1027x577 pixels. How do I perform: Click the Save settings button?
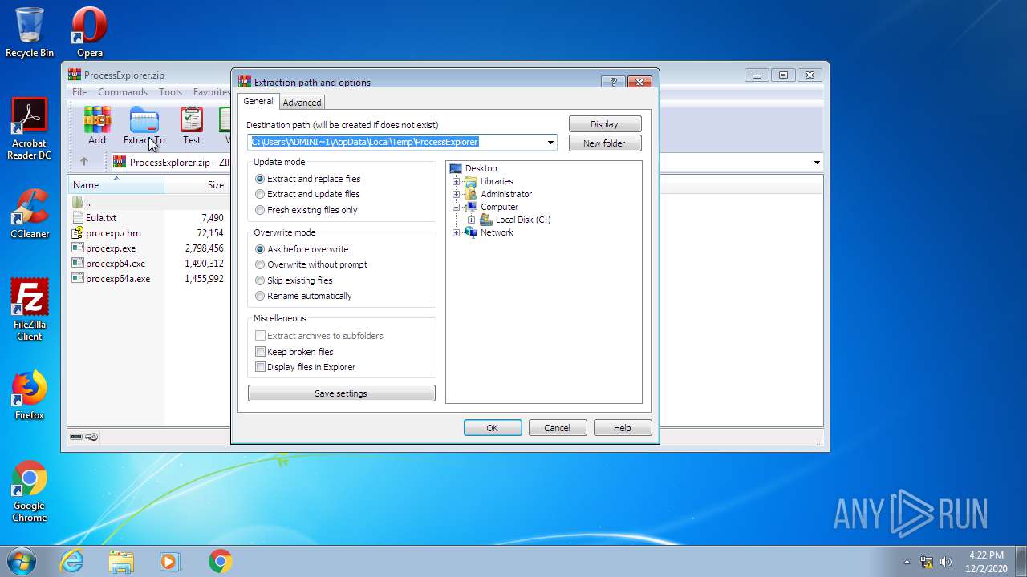[341, 393]
